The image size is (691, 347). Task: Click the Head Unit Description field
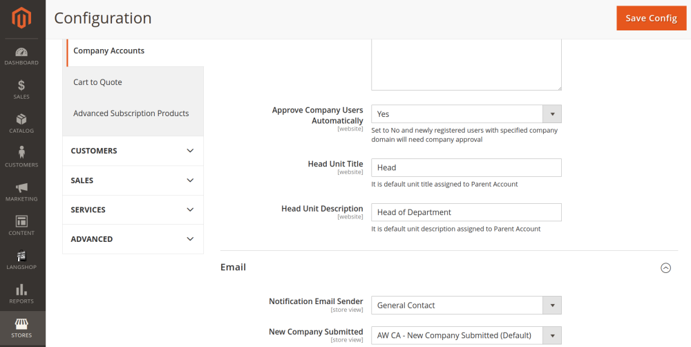pos(466,212)
